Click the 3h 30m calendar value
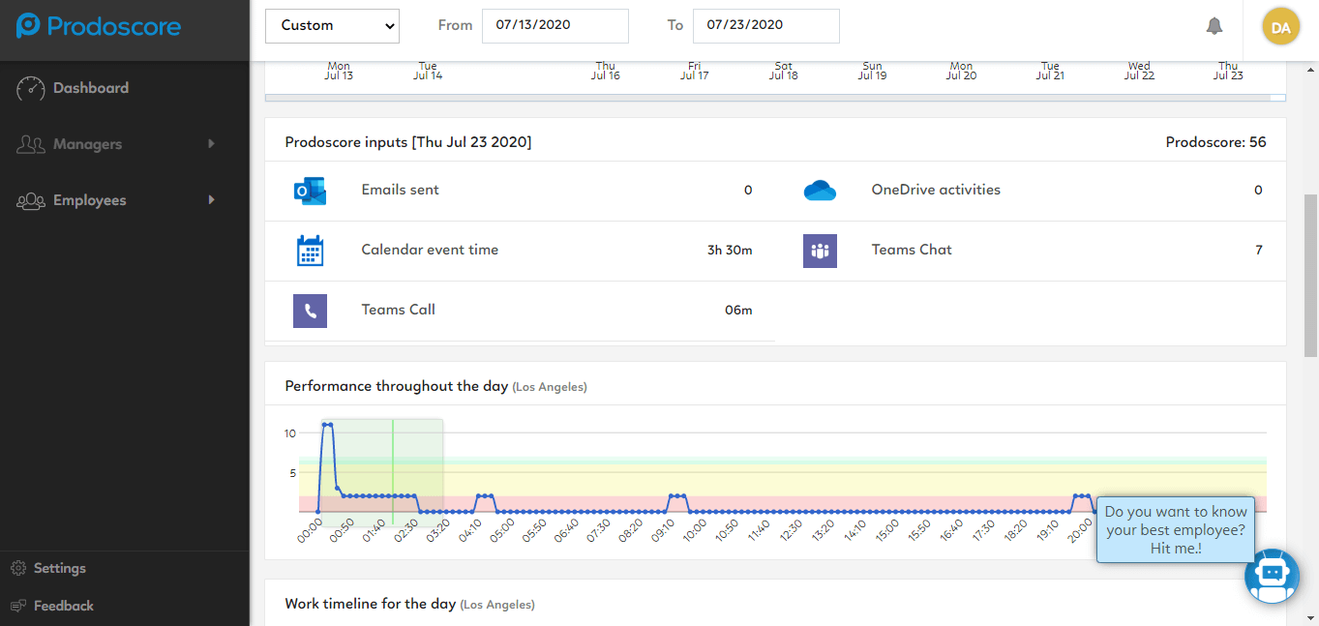 click(x=730, y=250)
